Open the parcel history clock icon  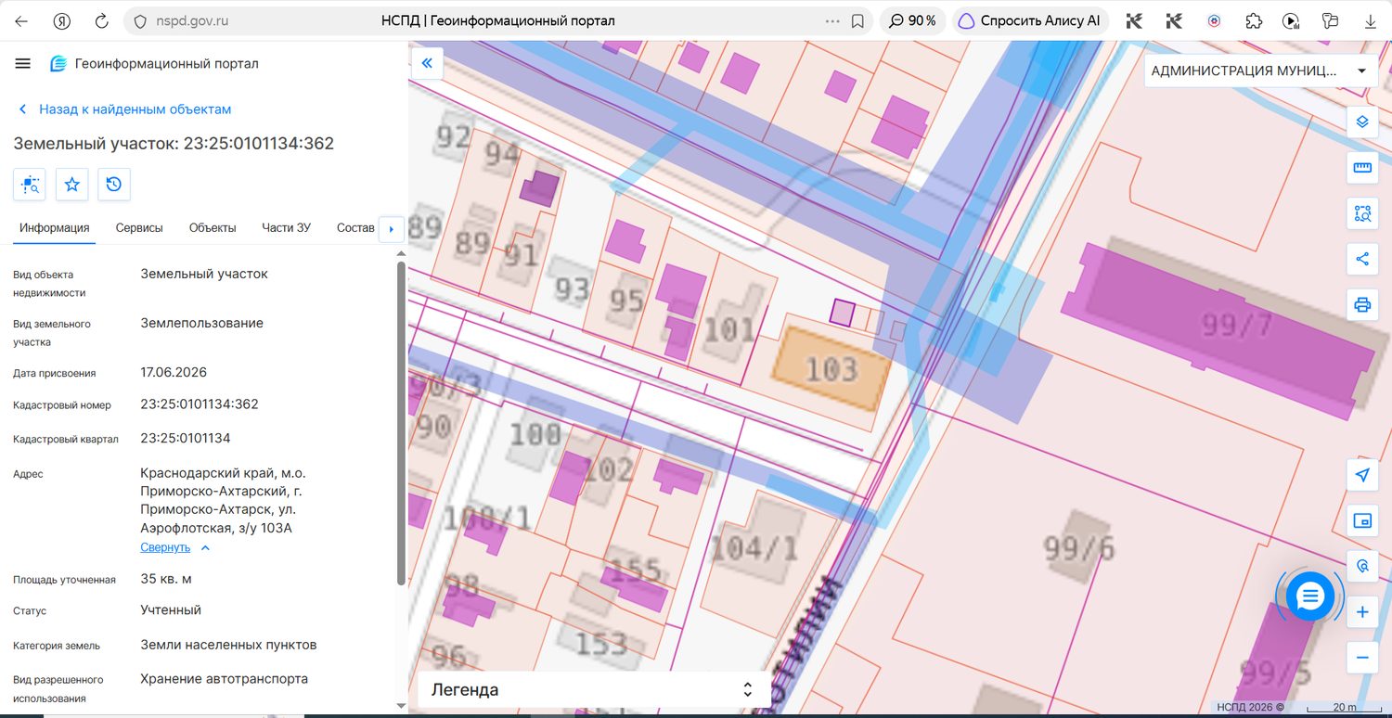coord(114,185)
